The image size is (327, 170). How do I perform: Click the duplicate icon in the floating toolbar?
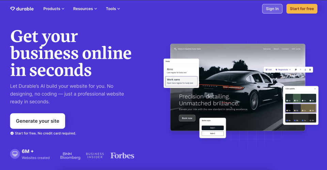click(x=296, y=70)
